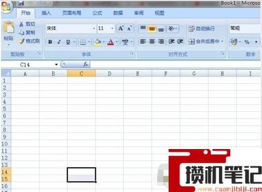262x192 pixels.
Task: Click the Paste clipboard icon
Action: (9, 27)
